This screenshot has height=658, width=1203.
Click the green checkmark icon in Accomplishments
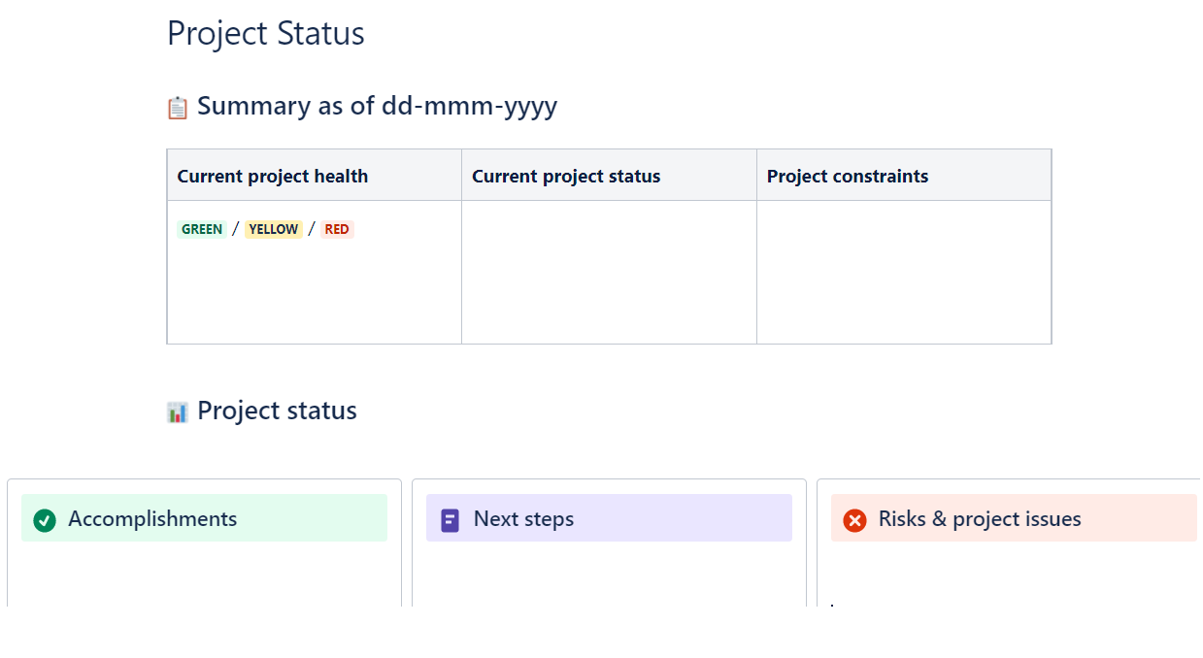[44, 520]
